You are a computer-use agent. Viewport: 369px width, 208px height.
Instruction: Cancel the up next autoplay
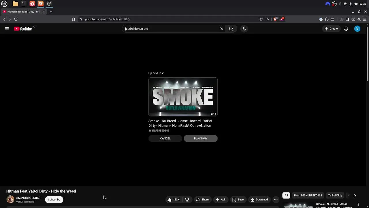tap(165, 138)
